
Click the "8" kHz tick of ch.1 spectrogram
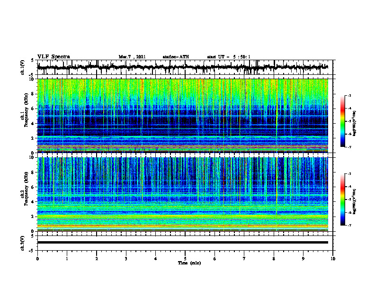tap(33, 94)
